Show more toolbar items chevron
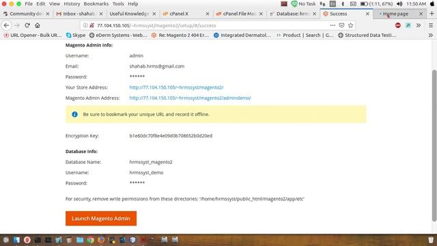This screenshot has height=246, width=437. [x=419, y=25]
